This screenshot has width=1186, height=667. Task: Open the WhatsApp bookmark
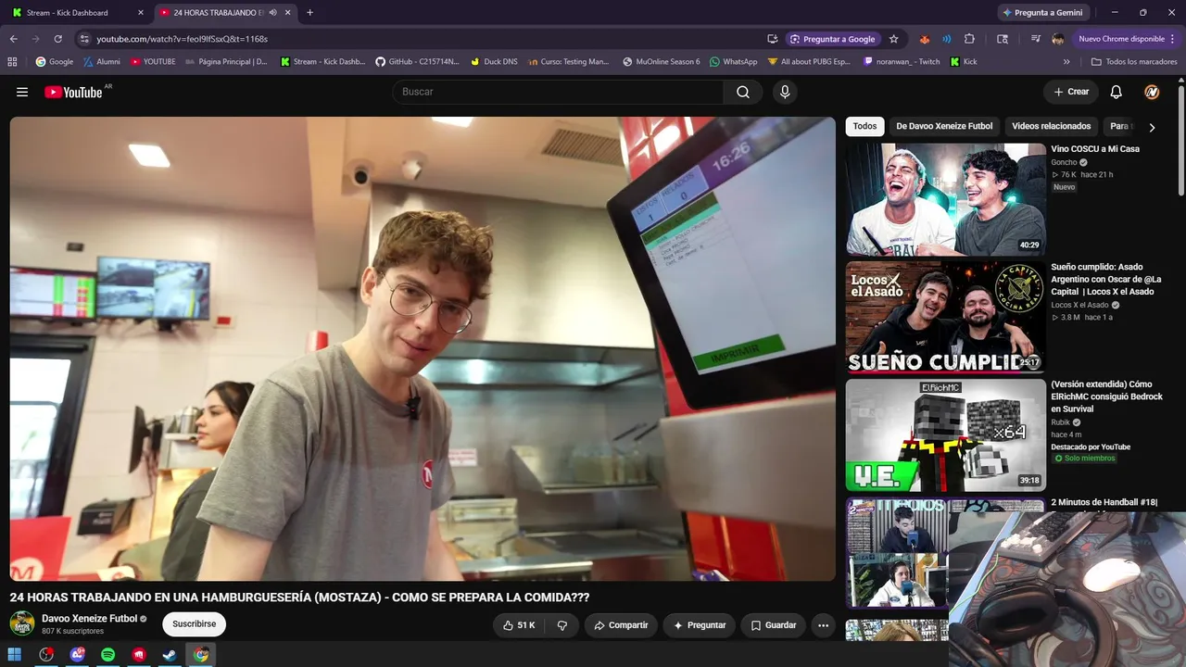(733, 62)
